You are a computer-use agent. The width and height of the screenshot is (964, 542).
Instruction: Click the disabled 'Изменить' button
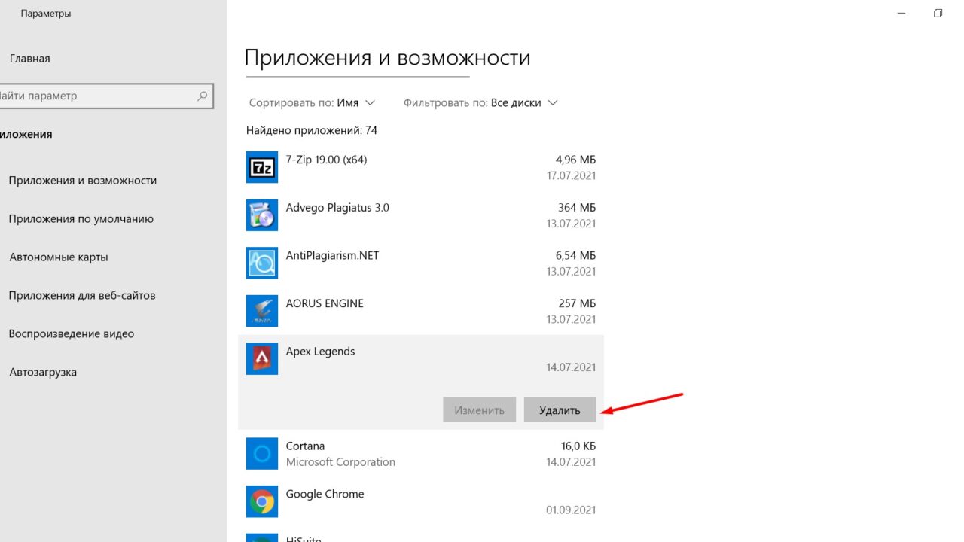[x=479, y=410]
